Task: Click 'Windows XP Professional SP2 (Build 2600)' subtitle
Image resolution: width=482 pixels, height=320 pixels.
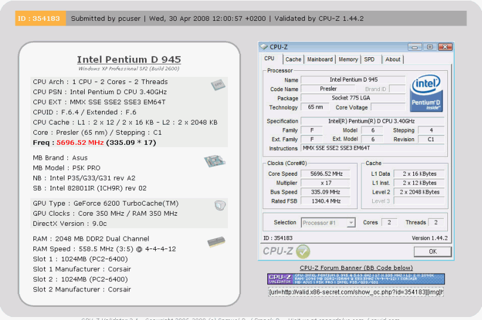Action: (129, 69)
